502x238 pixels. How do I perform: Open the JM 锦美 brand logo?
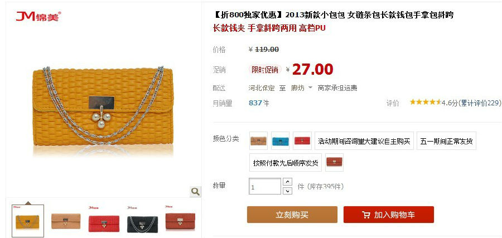pyautogui.click(x=38, y=16)
